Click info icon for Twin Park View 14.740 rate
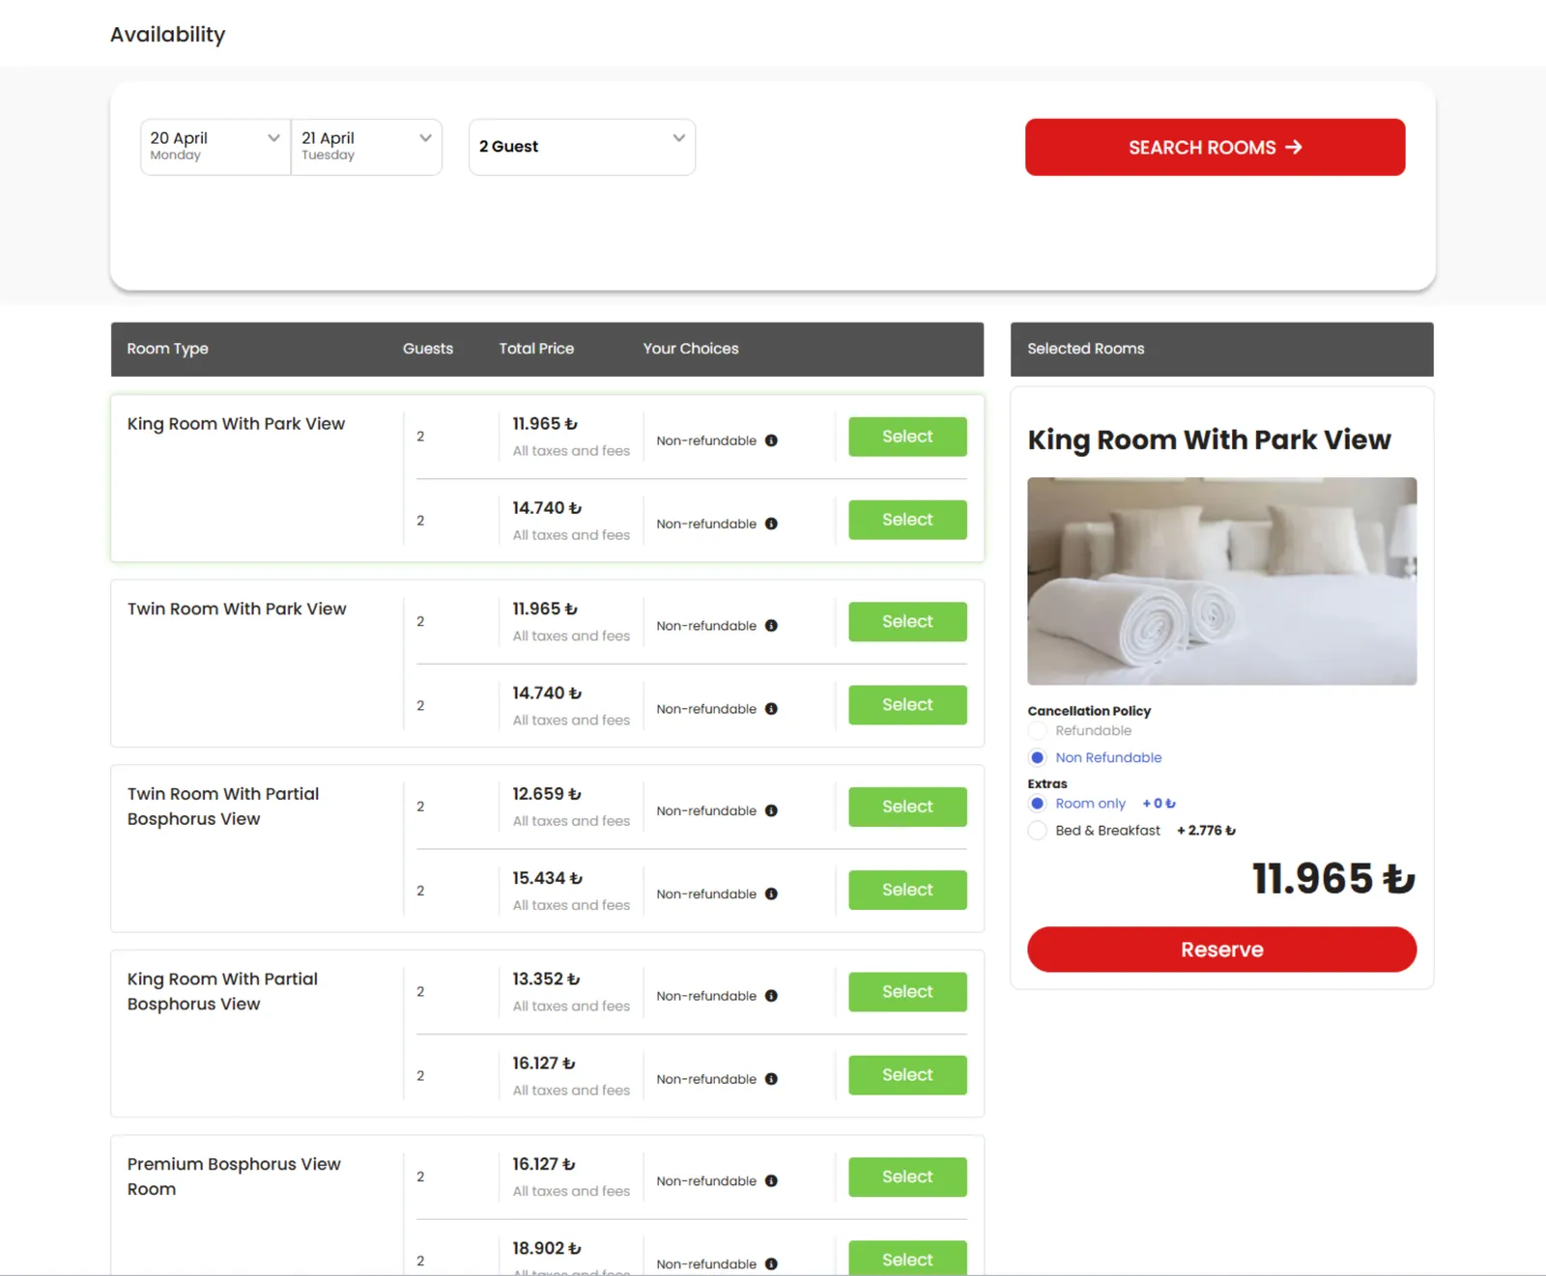Screen dimensions: 1546x1276 (771, 709)
